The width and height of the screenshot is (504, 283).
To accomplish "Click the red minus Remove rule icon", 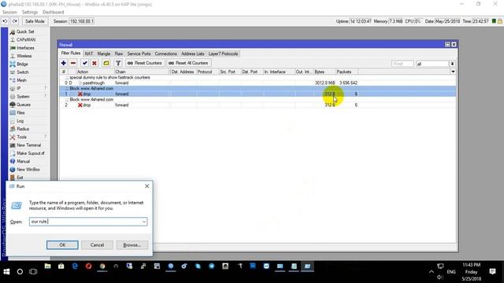I will click(73, 63).
